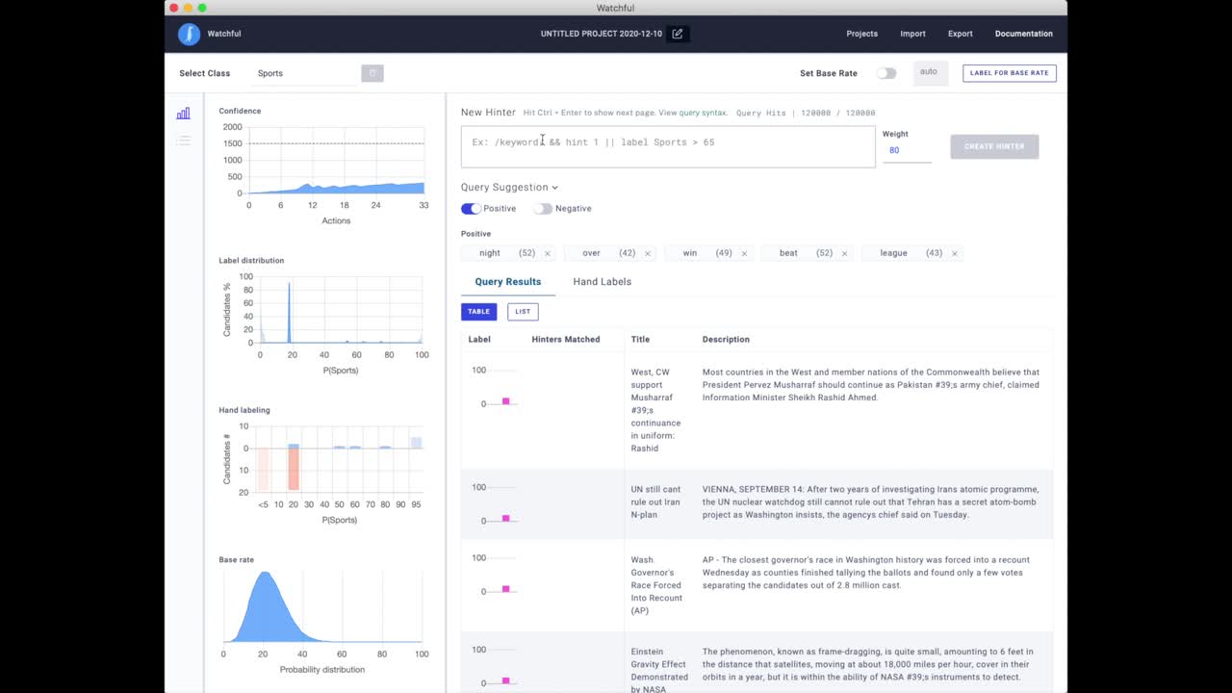Open the query syntax link
Viewport: 1232px width, 693px height.
click(x=703, y=113)
